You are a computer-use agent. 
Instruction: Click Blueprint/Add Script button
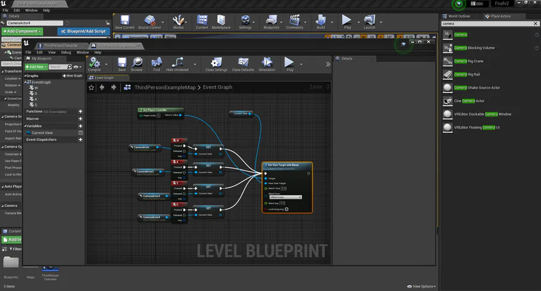pyautogui.click(x=83, y=31)
